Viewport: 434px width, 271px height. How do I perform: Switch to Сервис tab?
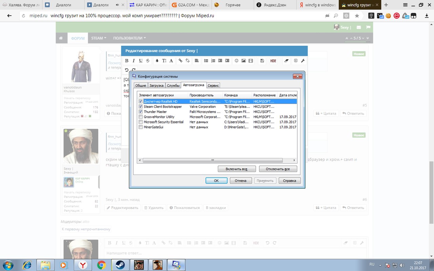pos(213,86)
